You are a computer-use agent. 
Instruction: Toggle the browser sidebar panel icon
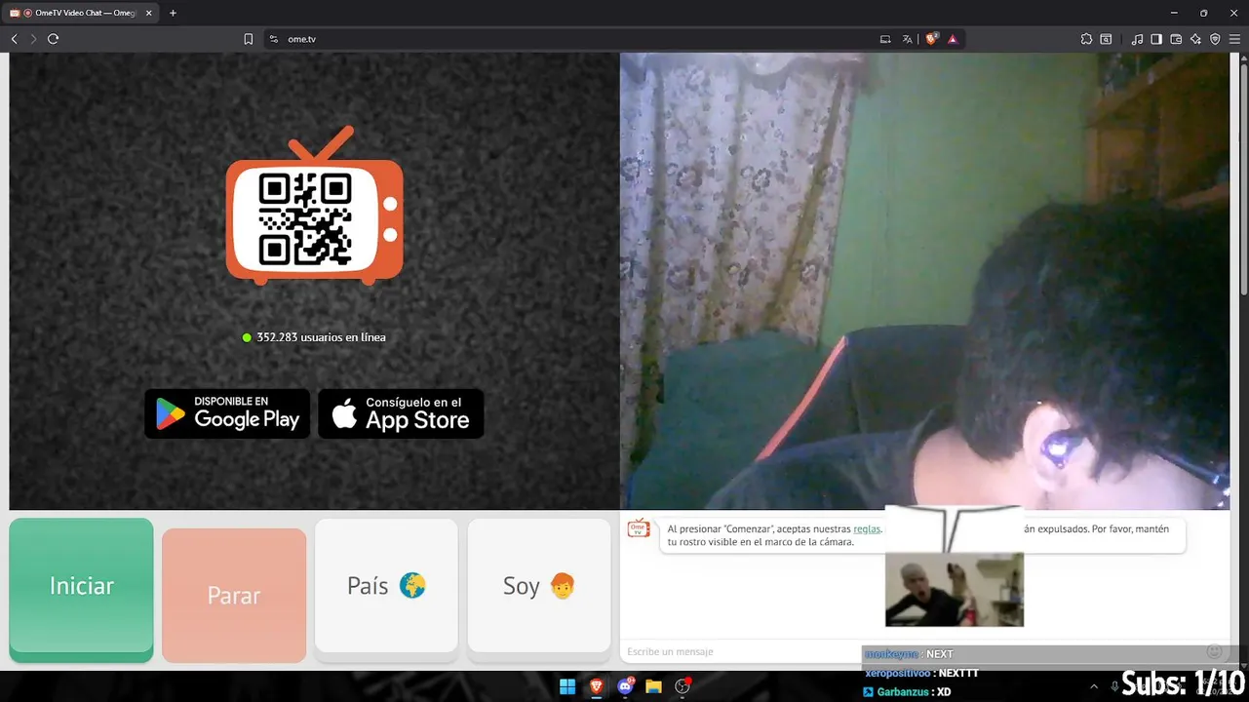(x=1156, y=39)
